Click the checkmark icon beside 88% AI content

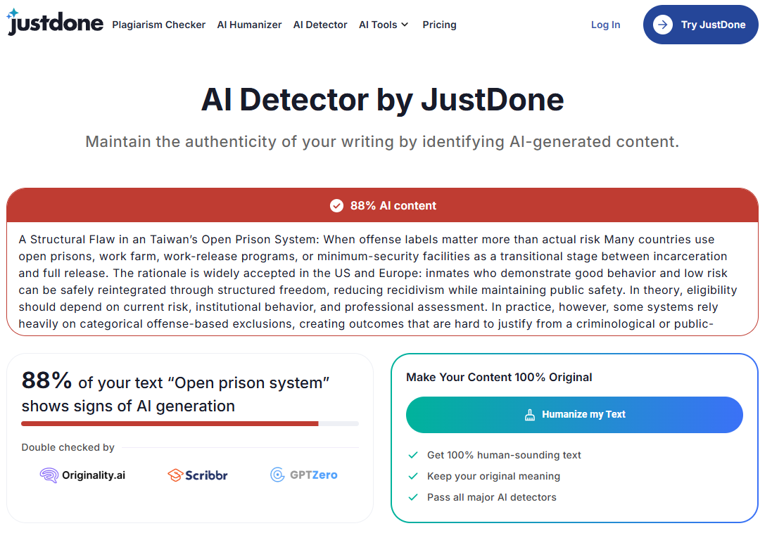(x=336, y=206)
